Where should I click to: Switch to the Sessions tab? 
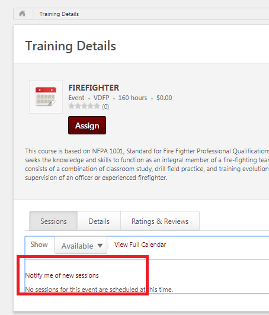coord(53,221)
